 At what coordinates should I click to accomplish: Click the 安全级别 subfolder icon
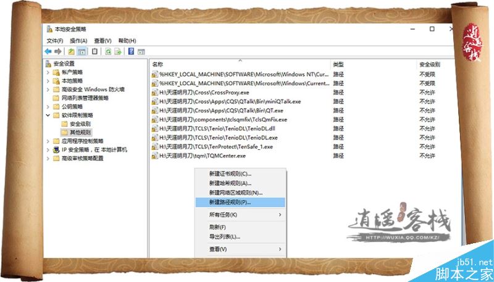(65, 123)
